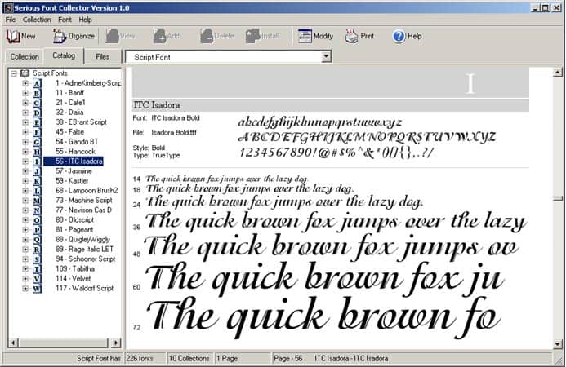The image size is (566, 367).
Task: Click the preview scrollbar down arrow
Action: (x=558, y=344)
